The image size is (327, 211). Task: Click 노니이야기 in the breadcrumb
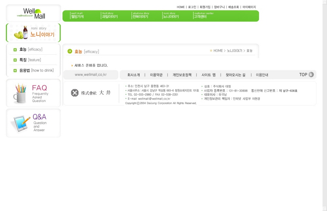click(x=234, y=51)
